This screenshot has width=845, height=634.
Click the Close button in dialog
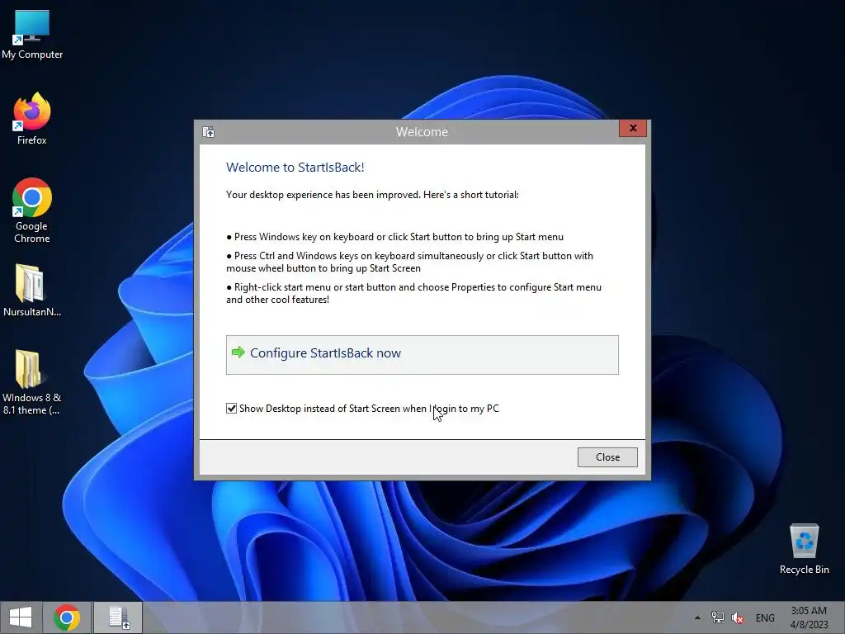[x=607, y=457]
